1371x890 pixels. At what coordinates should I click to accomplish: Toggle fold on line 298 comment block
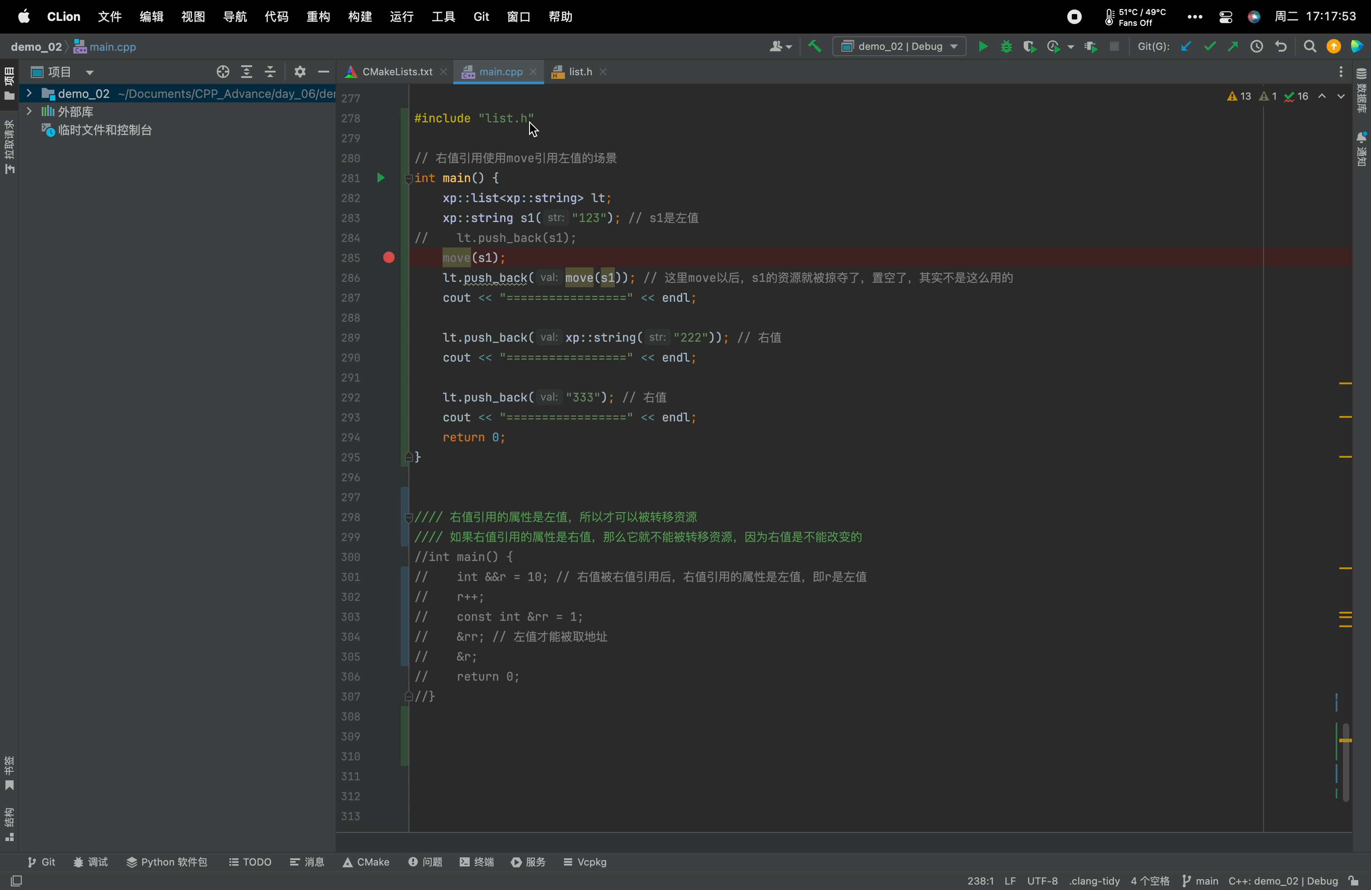coord(408,518)
